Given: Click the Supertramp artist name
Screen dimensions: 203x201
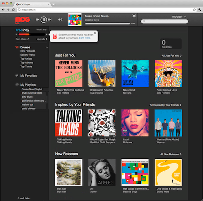Looking at the screenshot, I should pos(97,93).
